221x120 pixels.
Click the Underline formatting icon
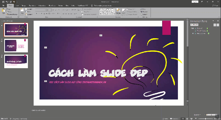point(42,14)
